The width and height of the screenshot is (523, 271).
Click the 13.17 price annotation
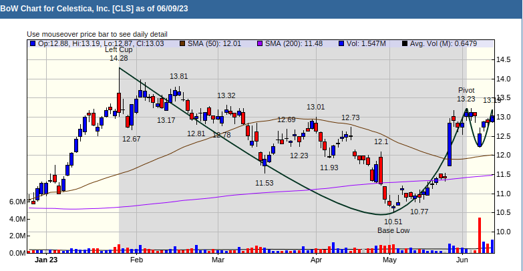pyautogui.click(x=166, y=120)
